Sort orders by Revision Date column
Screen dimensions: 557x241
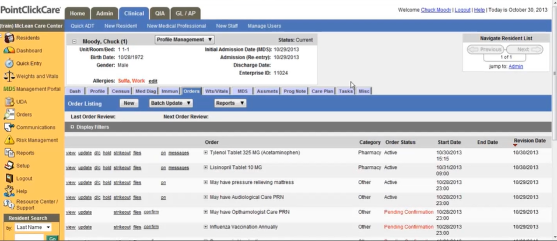(x=529, y=141)
